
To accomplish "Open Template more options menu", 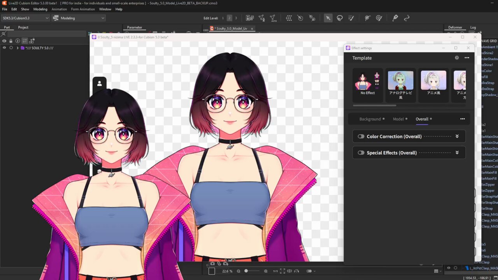I will pos(467,58).
